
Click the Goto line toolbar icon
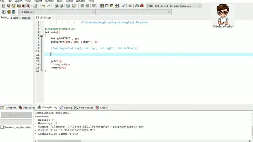(74, 6)
